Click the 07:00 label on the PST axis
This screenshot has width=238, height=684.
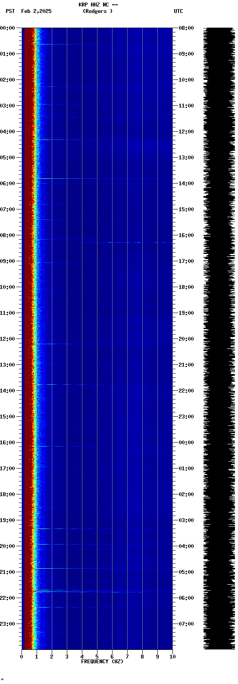click(x=7, y=209)
